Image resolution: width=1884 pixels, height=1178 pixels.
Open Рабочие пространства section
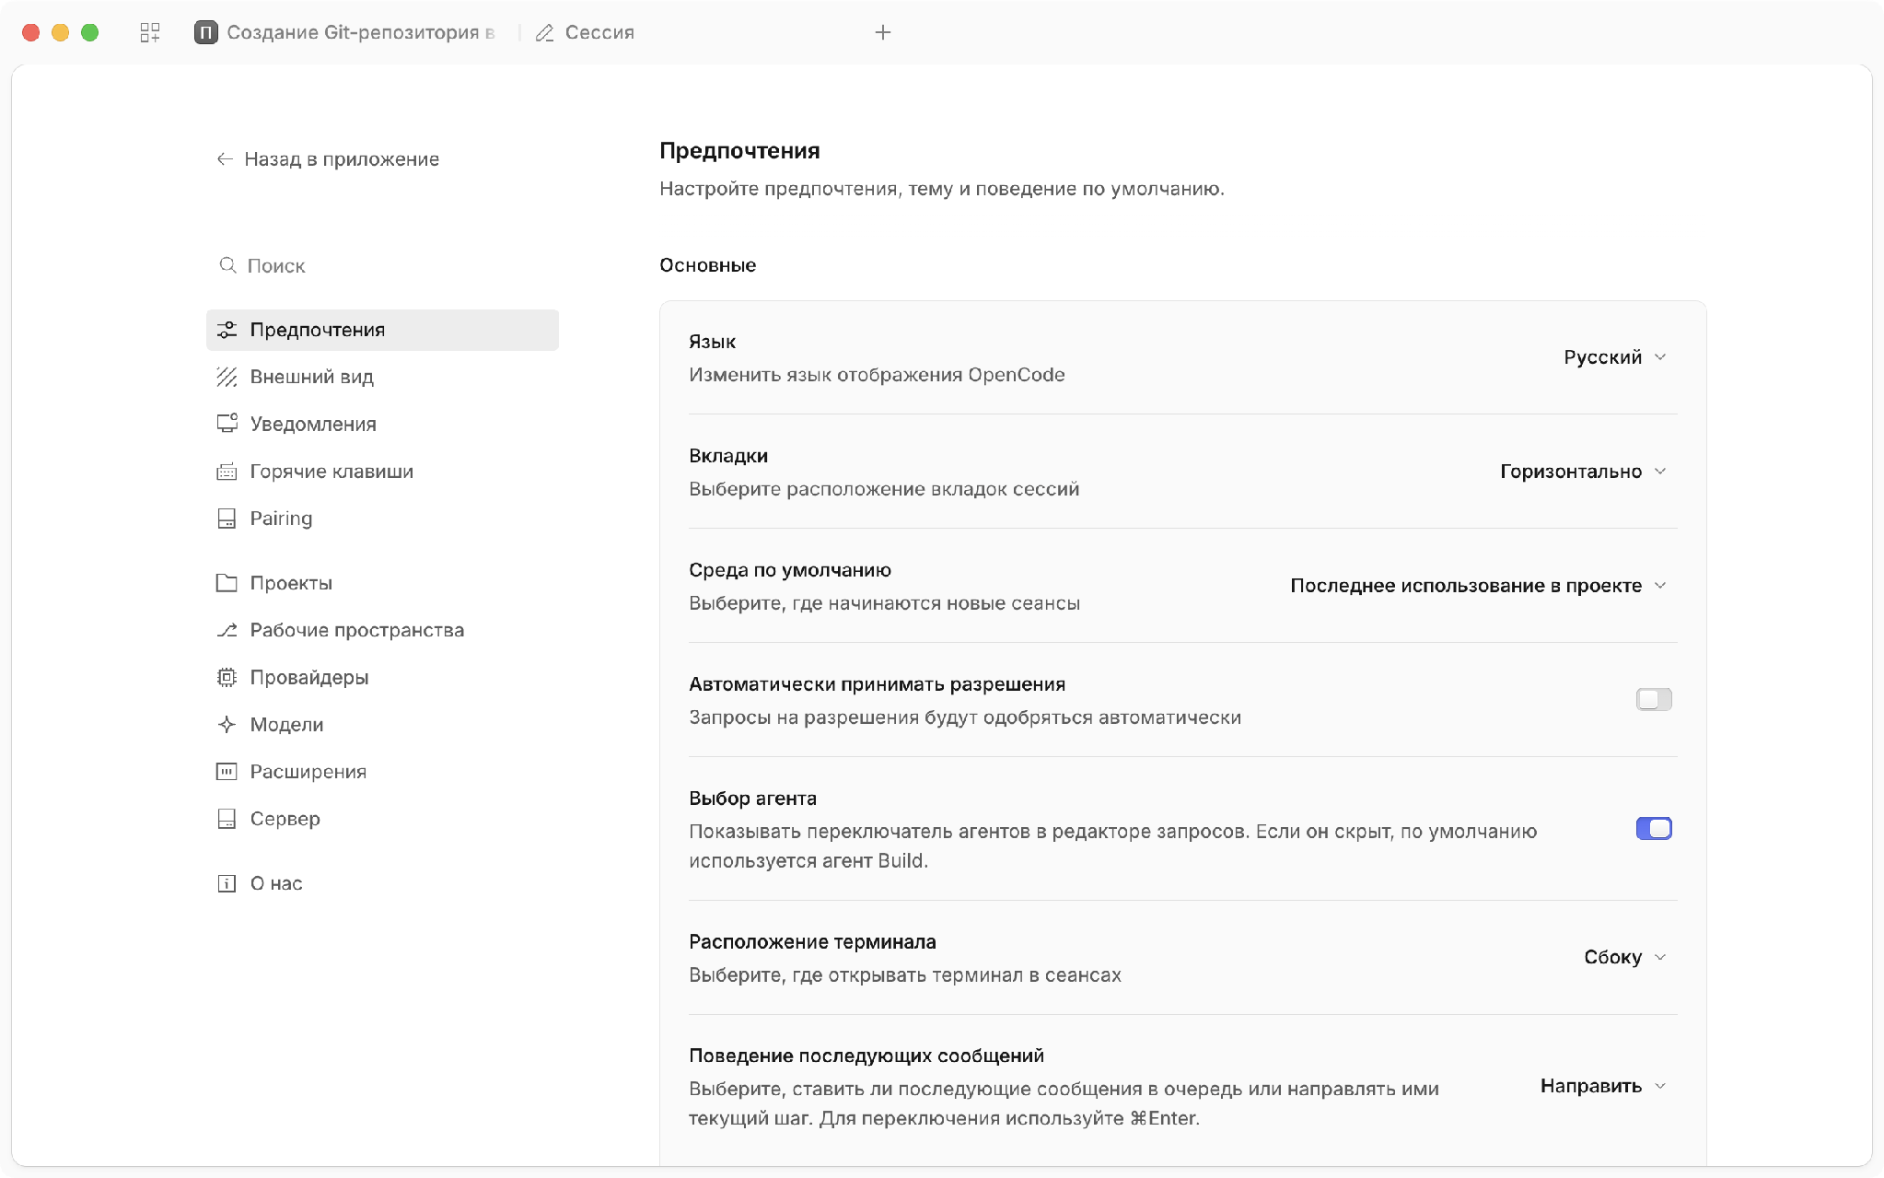tap(382, 630)
